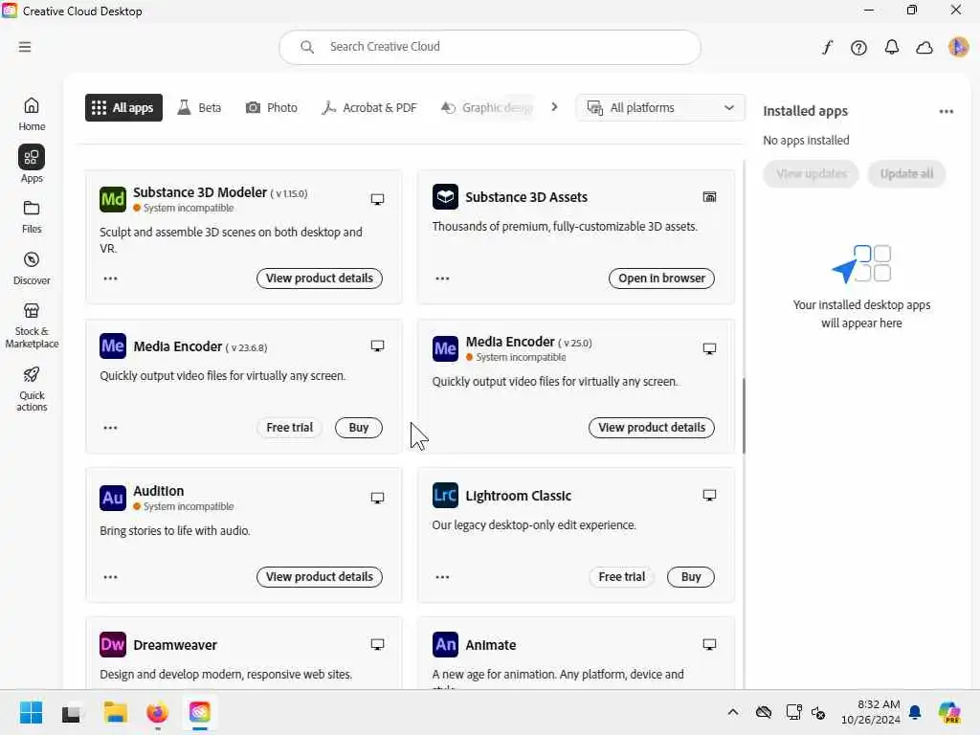This screenshot has height=735, width=980.
Task: Open notifications bell in header
Action: point(892,48)
